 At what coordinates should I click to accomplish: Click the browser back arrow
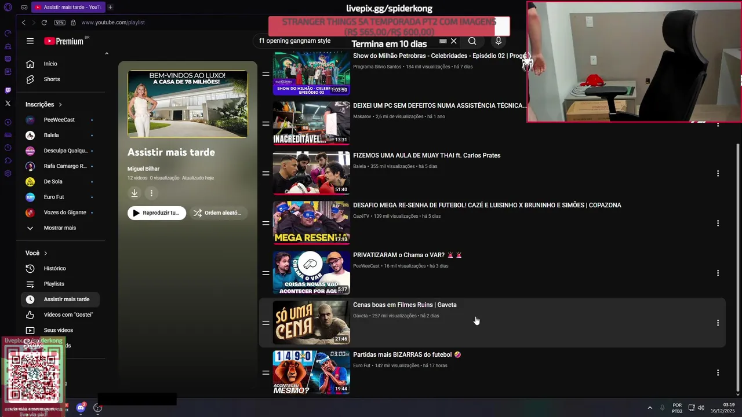pyautogui.click(x=23, y=23)
